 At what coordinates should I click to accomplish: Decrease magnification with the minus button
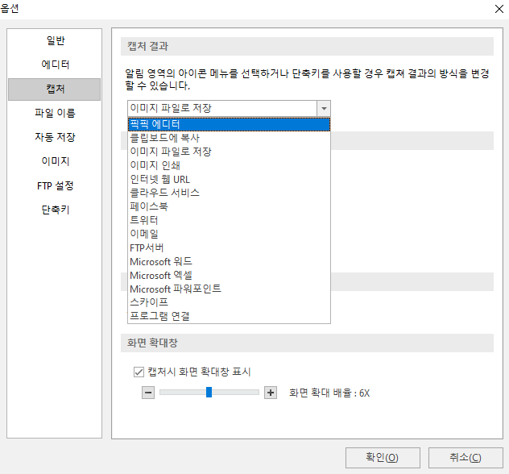tap(148, 393)
